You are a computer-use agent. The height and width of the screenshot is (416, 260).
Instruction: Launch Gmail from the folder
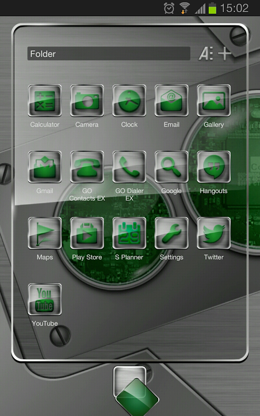pos(44,167)
